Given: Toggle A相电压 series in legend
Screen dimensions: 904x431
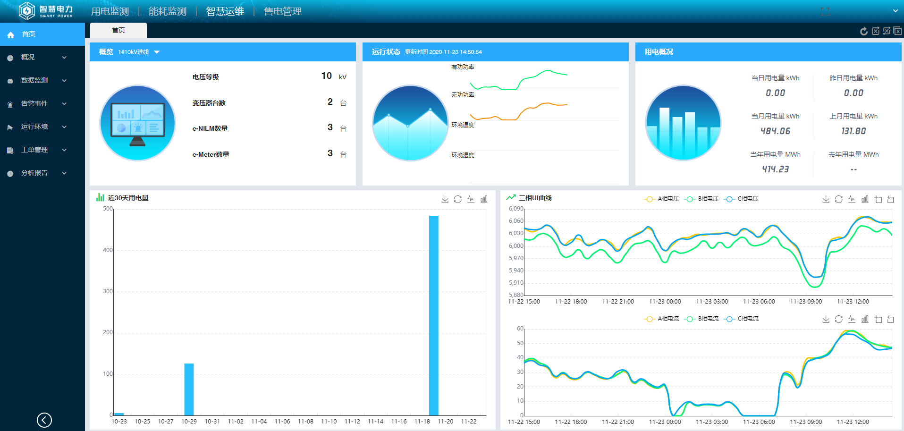Looking at the screenshot, I should (x=661, y=199).
